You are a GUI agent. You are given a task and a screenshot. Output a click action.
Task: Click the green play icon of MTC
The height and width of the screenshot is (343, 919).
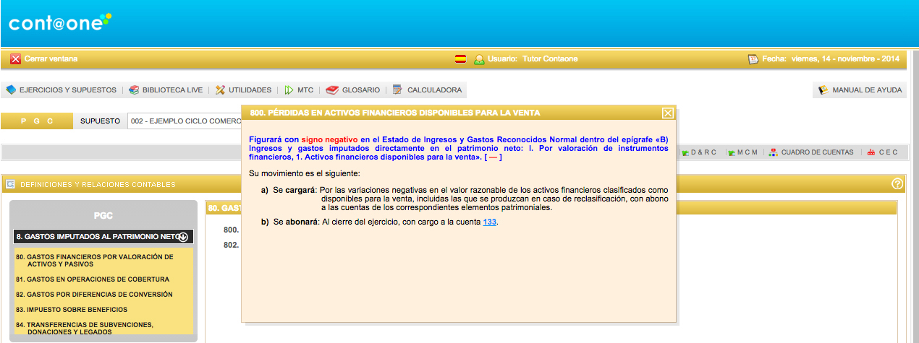[x=289, y=90]
